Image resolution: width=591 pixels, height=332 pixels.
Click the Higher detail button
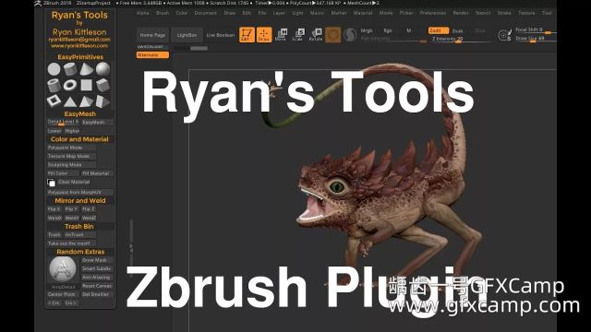pos(72,131)
